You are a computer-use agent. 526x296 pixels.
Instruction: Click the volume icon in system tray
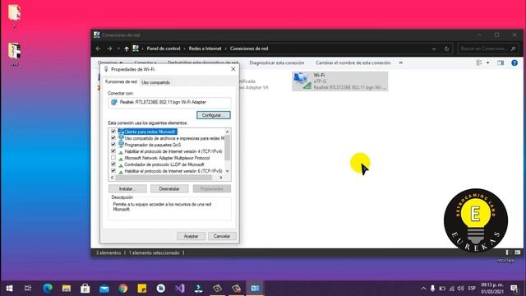(460, 289)
